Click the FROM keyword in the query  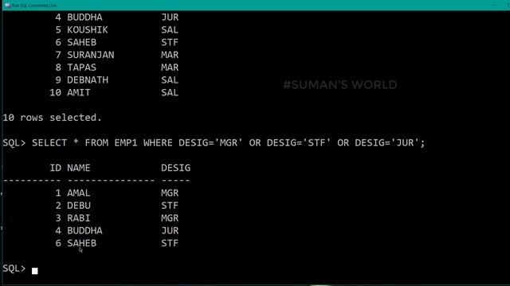pyautogui.click(x=96, y=143)
